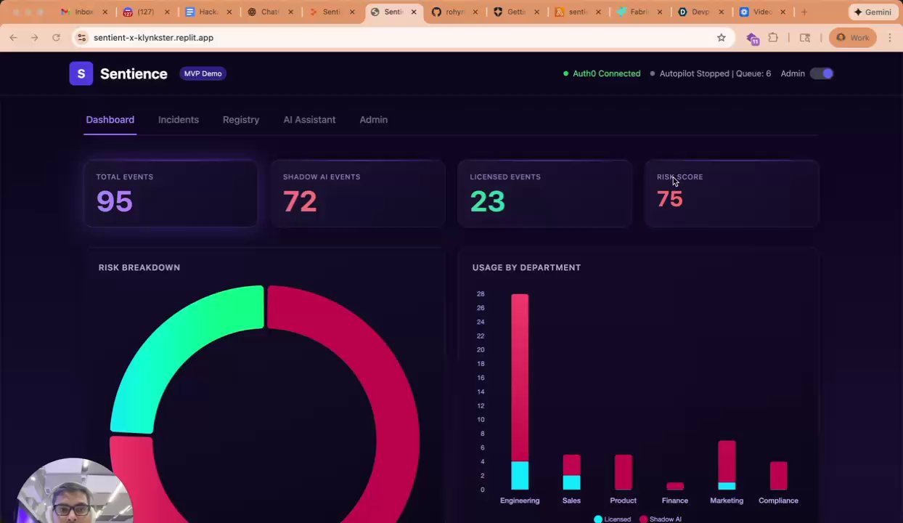Toggle the Admin switch
The image size is (903, 523).
[822, 73]
